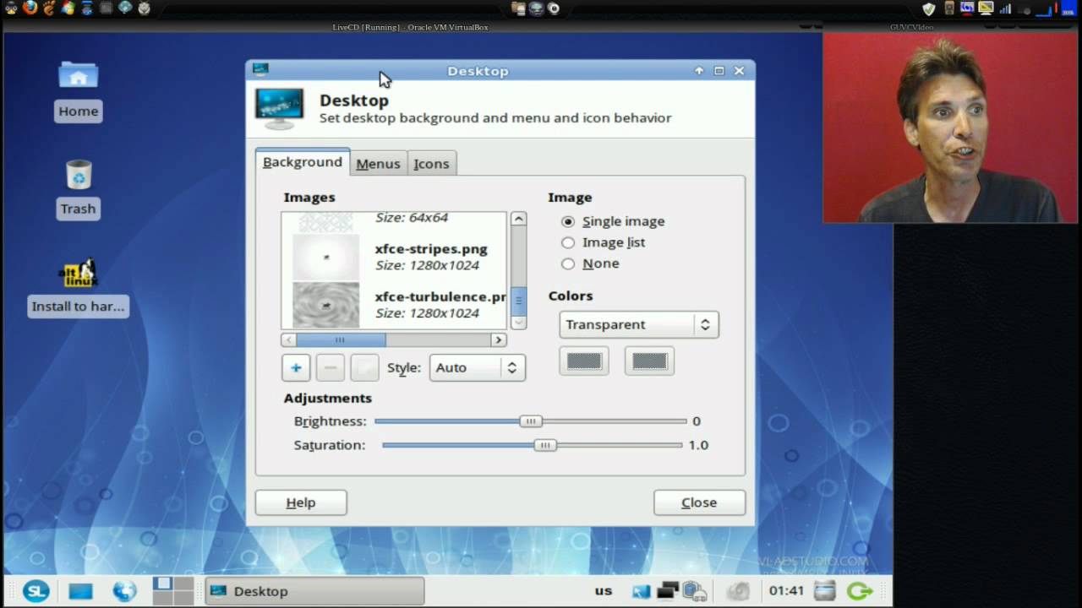The image size is (1082, 608).
Task: Select xfce-stripes.png in image list
Action: point(394,257)
